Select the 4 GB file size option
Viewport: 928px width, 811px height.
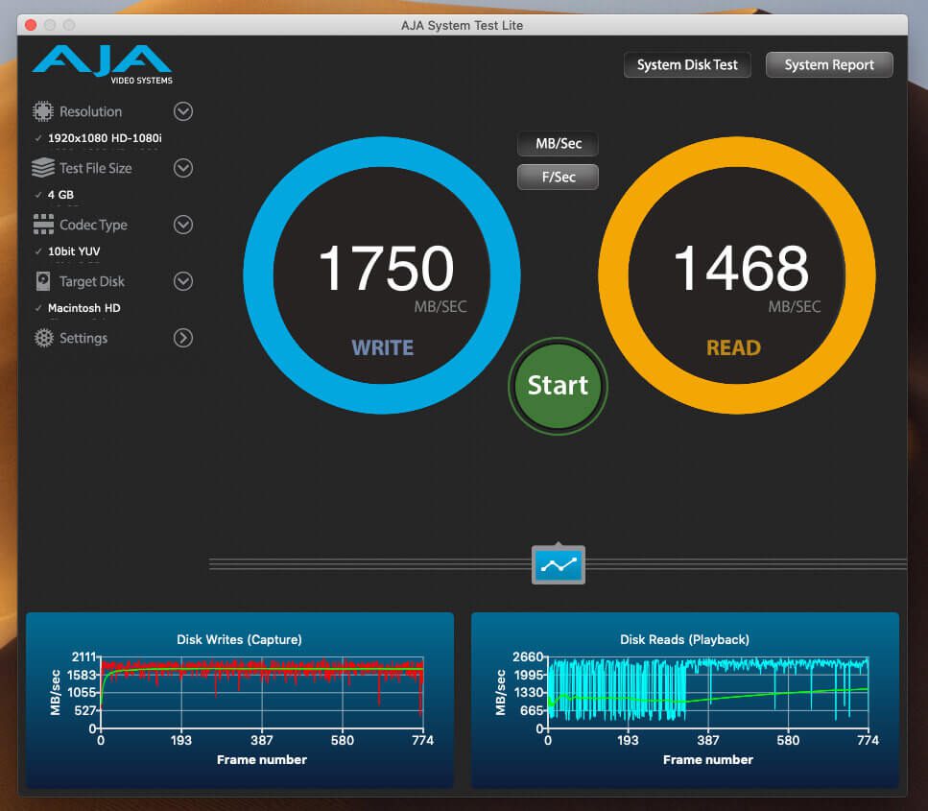(61, 195)
